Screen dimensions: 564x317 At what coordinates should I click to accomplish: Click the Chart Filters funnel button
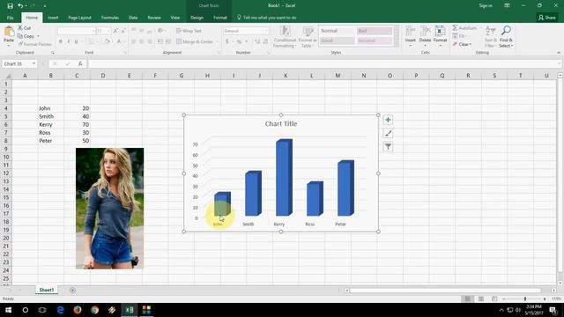point(388,147)
